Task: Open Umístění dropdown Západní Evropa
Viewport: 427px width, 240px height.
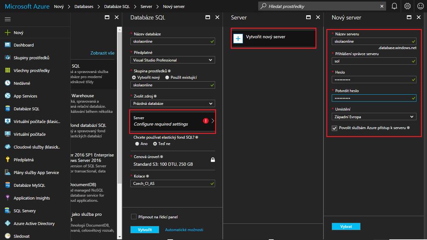Action: [x=374, y=117]
